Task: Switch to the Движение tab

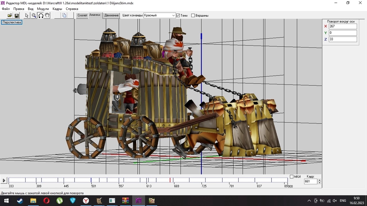Action: pos(112,15)
